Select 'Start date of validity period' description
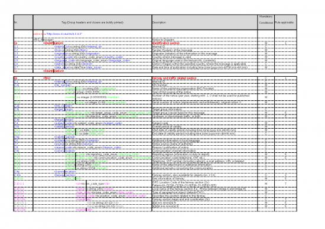This screenshot has height=229, width=325. pyautogui.click(x=194, y=130)
